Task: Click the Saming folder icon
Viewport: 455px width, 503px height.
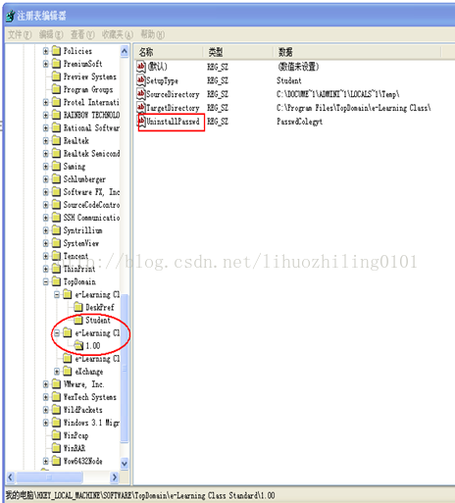Action: pos(57,167)
